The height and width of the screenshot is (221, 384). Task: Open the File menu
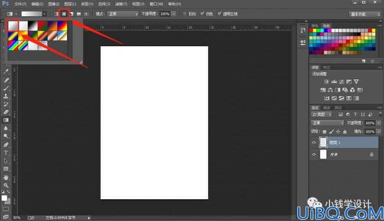coord(20,4)
